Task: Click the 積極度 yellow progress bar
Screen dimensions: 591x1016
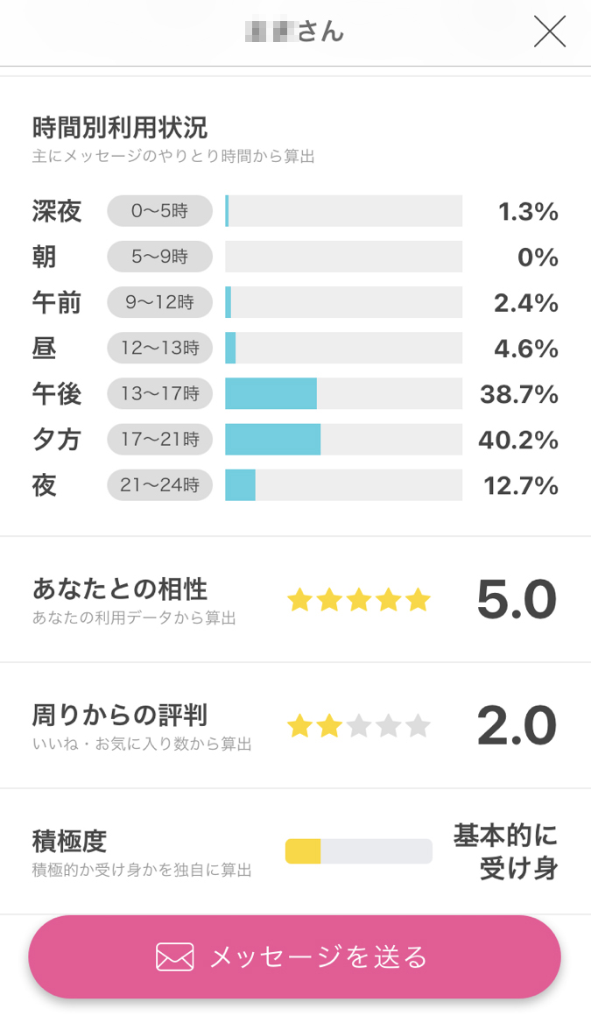Action: click(303, 851)
